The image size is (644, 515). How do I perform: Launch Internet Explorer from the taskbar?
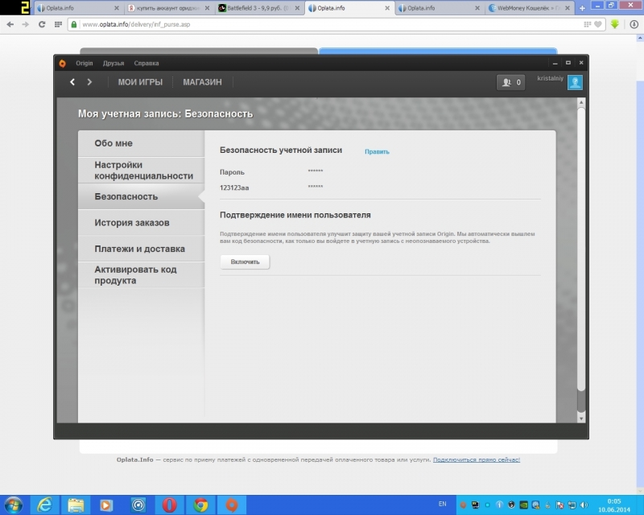[x=44, y=505]
